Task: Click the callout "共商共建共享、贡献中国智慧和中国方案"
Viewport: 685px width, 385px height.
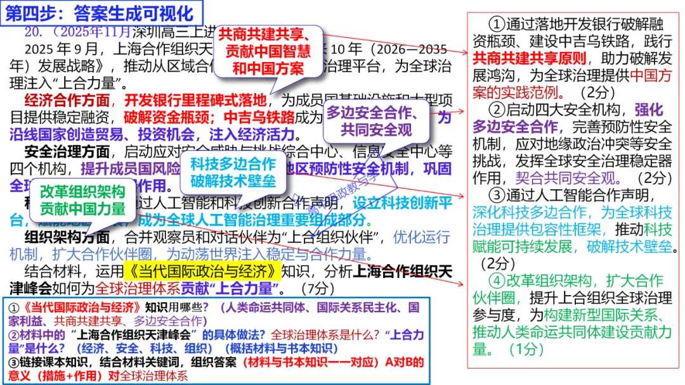Action: click(x=268, y=51)
